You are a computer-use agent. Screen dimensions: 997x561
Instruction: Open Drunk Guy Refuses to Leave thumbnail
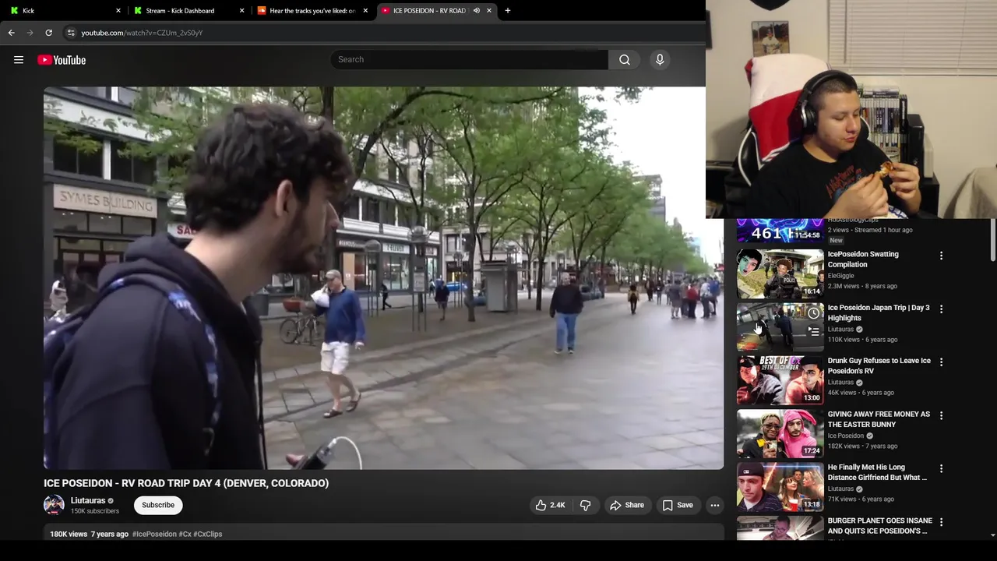pyautogui.click(x=780, y=380)
